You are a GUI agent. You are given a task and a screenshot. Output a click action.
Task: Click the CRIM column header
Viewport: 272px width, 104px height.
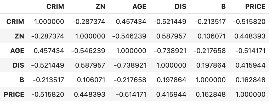pyautogui.click(x=55, y=7)
